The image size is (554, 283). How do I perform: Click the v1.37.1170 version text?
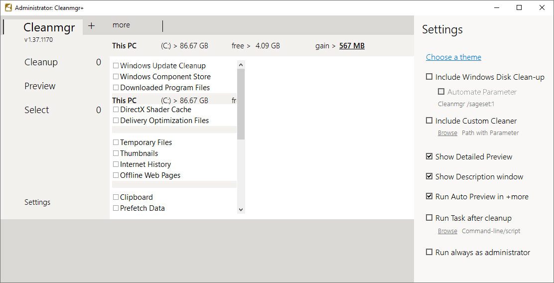click(38, 40)
